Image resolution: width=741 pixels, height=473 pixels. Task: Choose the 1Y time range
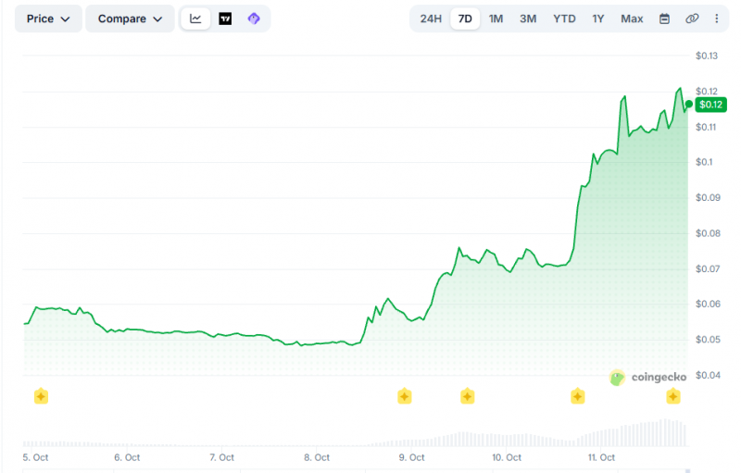[598, 19]
